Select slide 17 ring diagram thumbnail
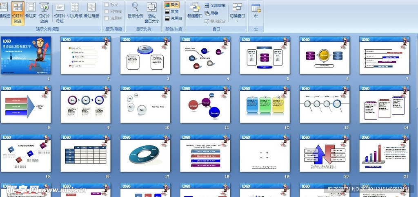Viewport: 418px width, 197px height. (145, 153)
